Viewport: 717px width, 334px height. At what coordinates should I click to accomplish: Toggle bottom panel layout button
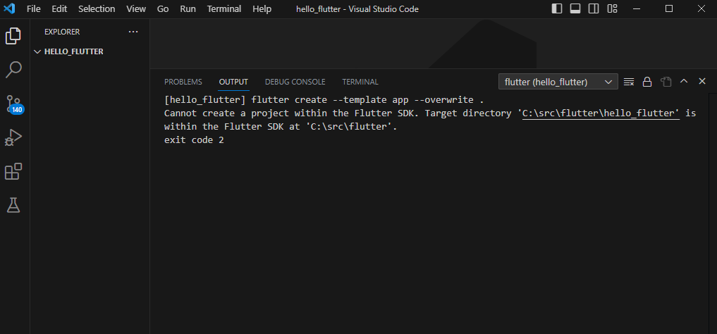575,8
